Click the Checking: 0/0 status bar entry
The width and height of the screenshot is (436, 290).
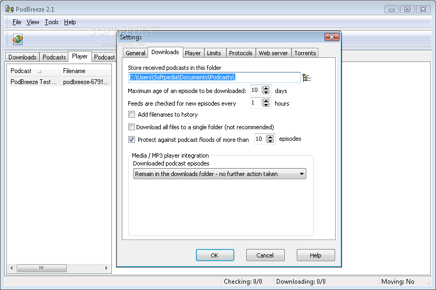pos(243,282)
